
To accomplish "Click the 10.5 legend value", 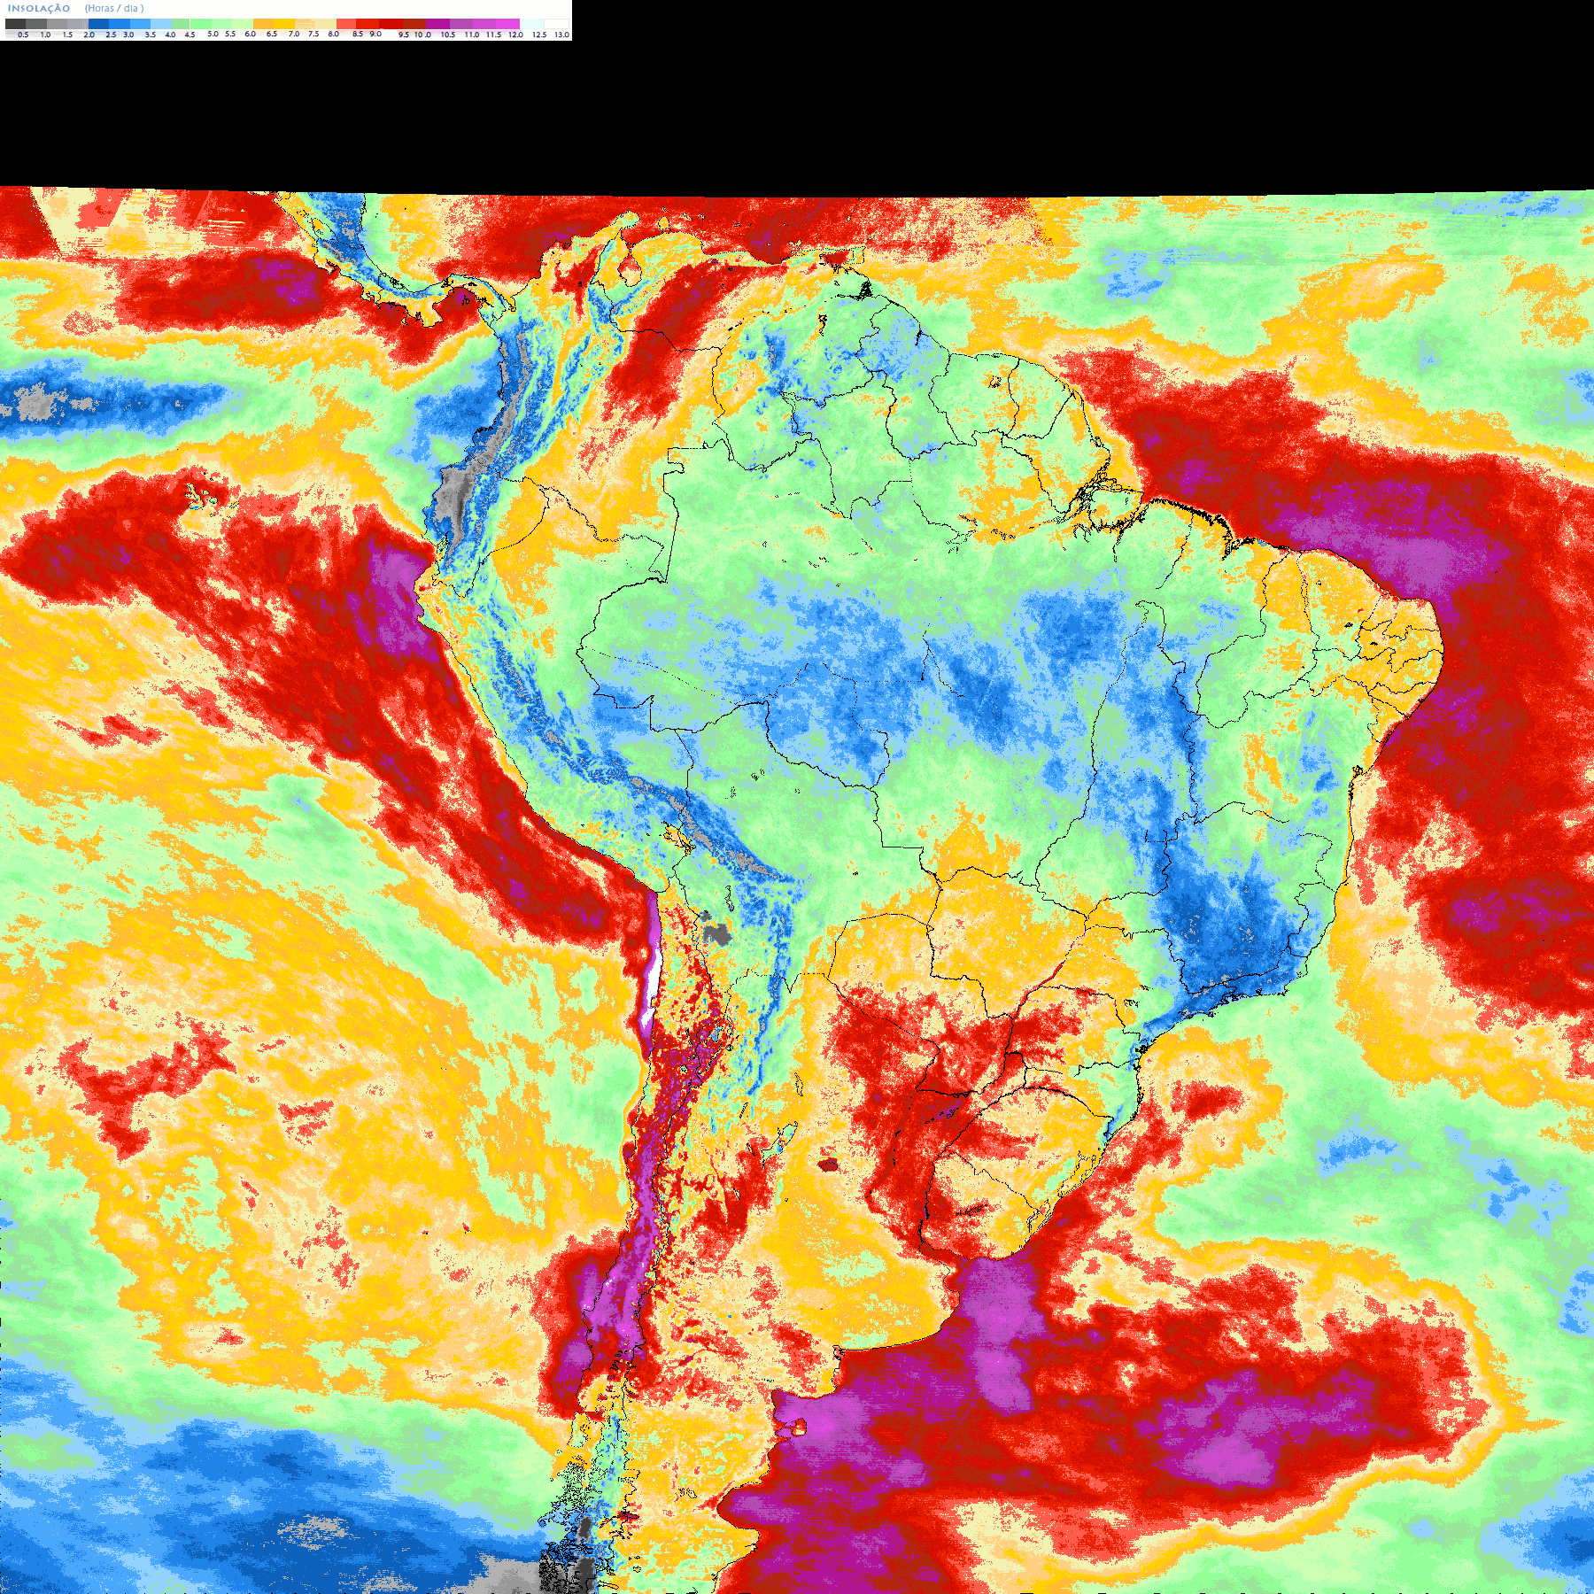I will click(448, 35).
